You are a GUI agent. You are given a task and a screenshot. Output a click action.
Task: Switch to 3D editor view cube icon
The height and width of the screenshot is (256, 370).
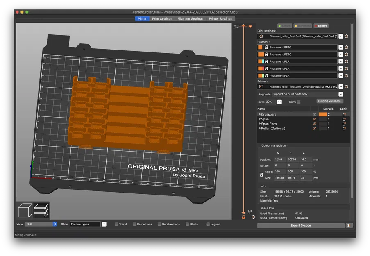[25, 211]
